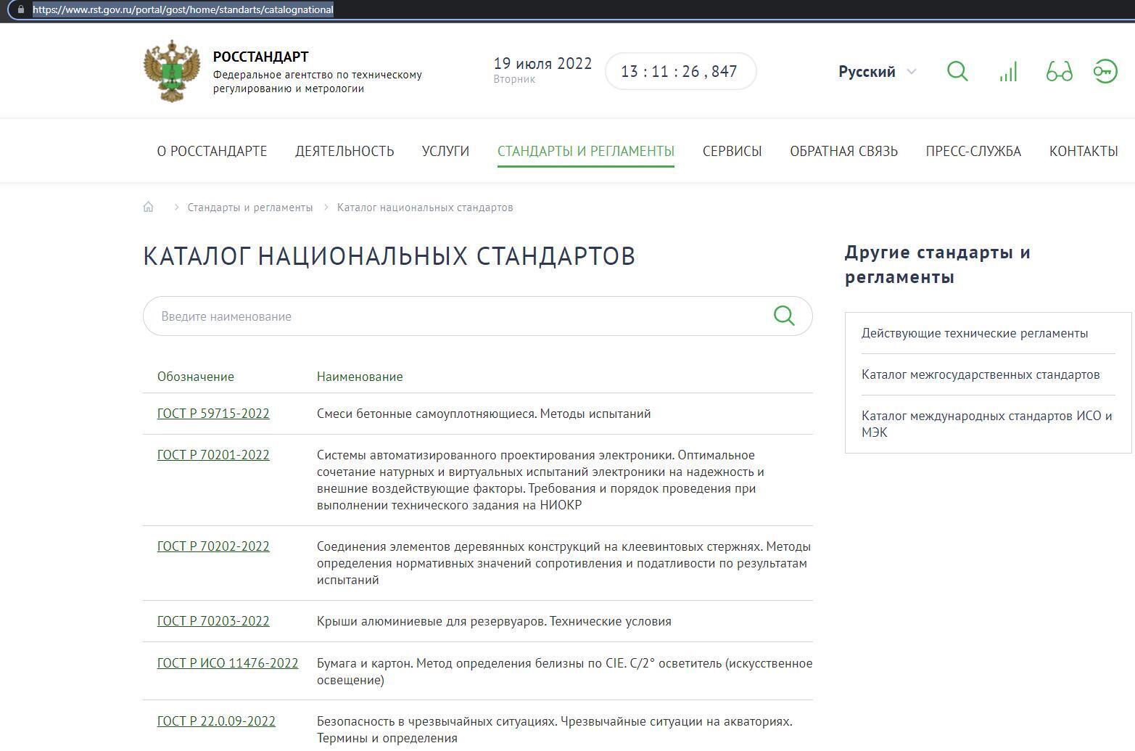This screenshot has width=1135, height=751.
Task: Open standard ГОСТ Р ИСО 11476-2022
Action: [228, 663]
